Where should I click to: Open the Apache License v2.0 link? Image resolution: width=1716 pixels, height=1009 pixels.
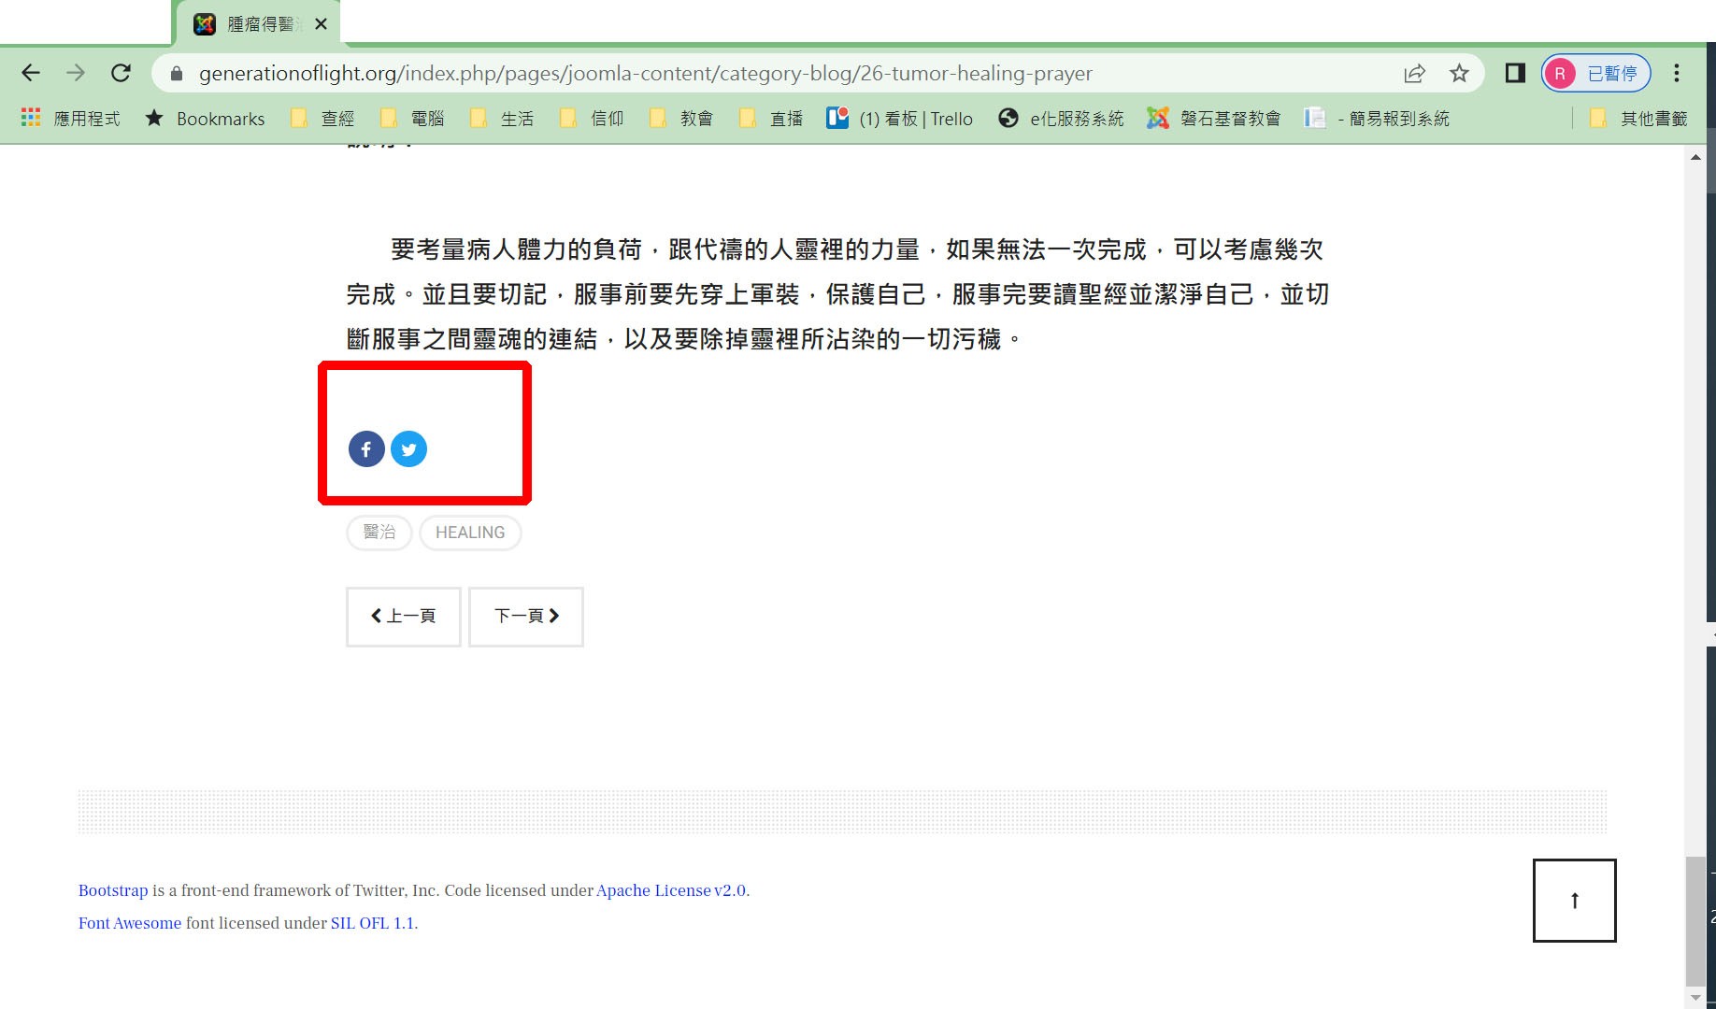pyautogui.click(x=671, y=890)
